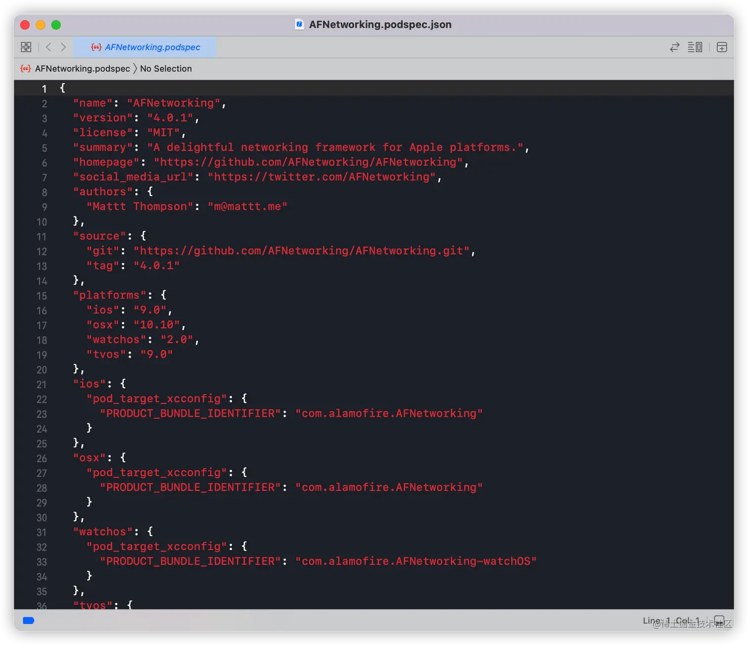Click "pod_target_xcconfig" on line 22

tap(157, 399)
